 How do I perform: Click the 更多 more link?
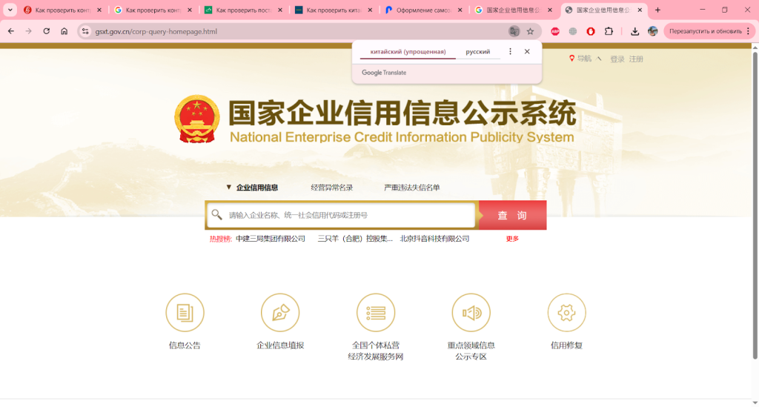512,239
